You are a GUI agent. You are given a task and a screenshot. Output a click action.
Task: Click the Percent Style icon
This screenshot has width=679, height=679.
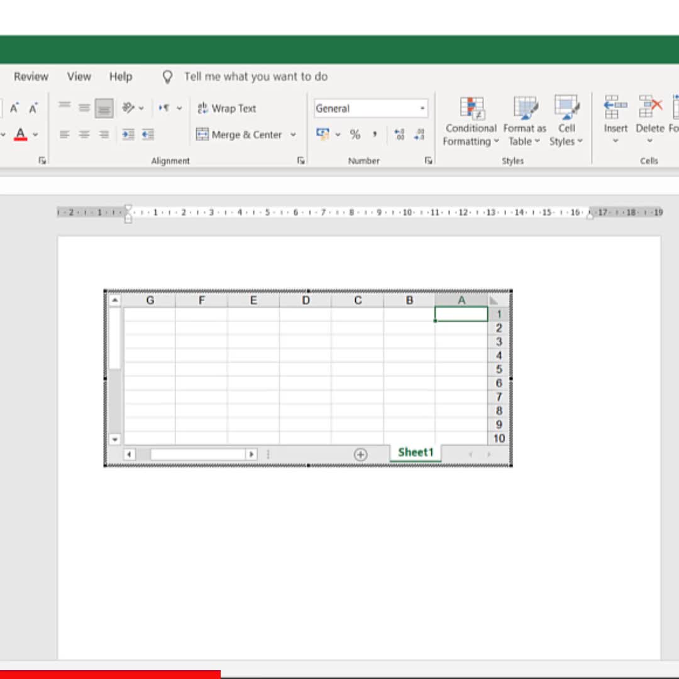pyautogui.click(x=355, y=135)
